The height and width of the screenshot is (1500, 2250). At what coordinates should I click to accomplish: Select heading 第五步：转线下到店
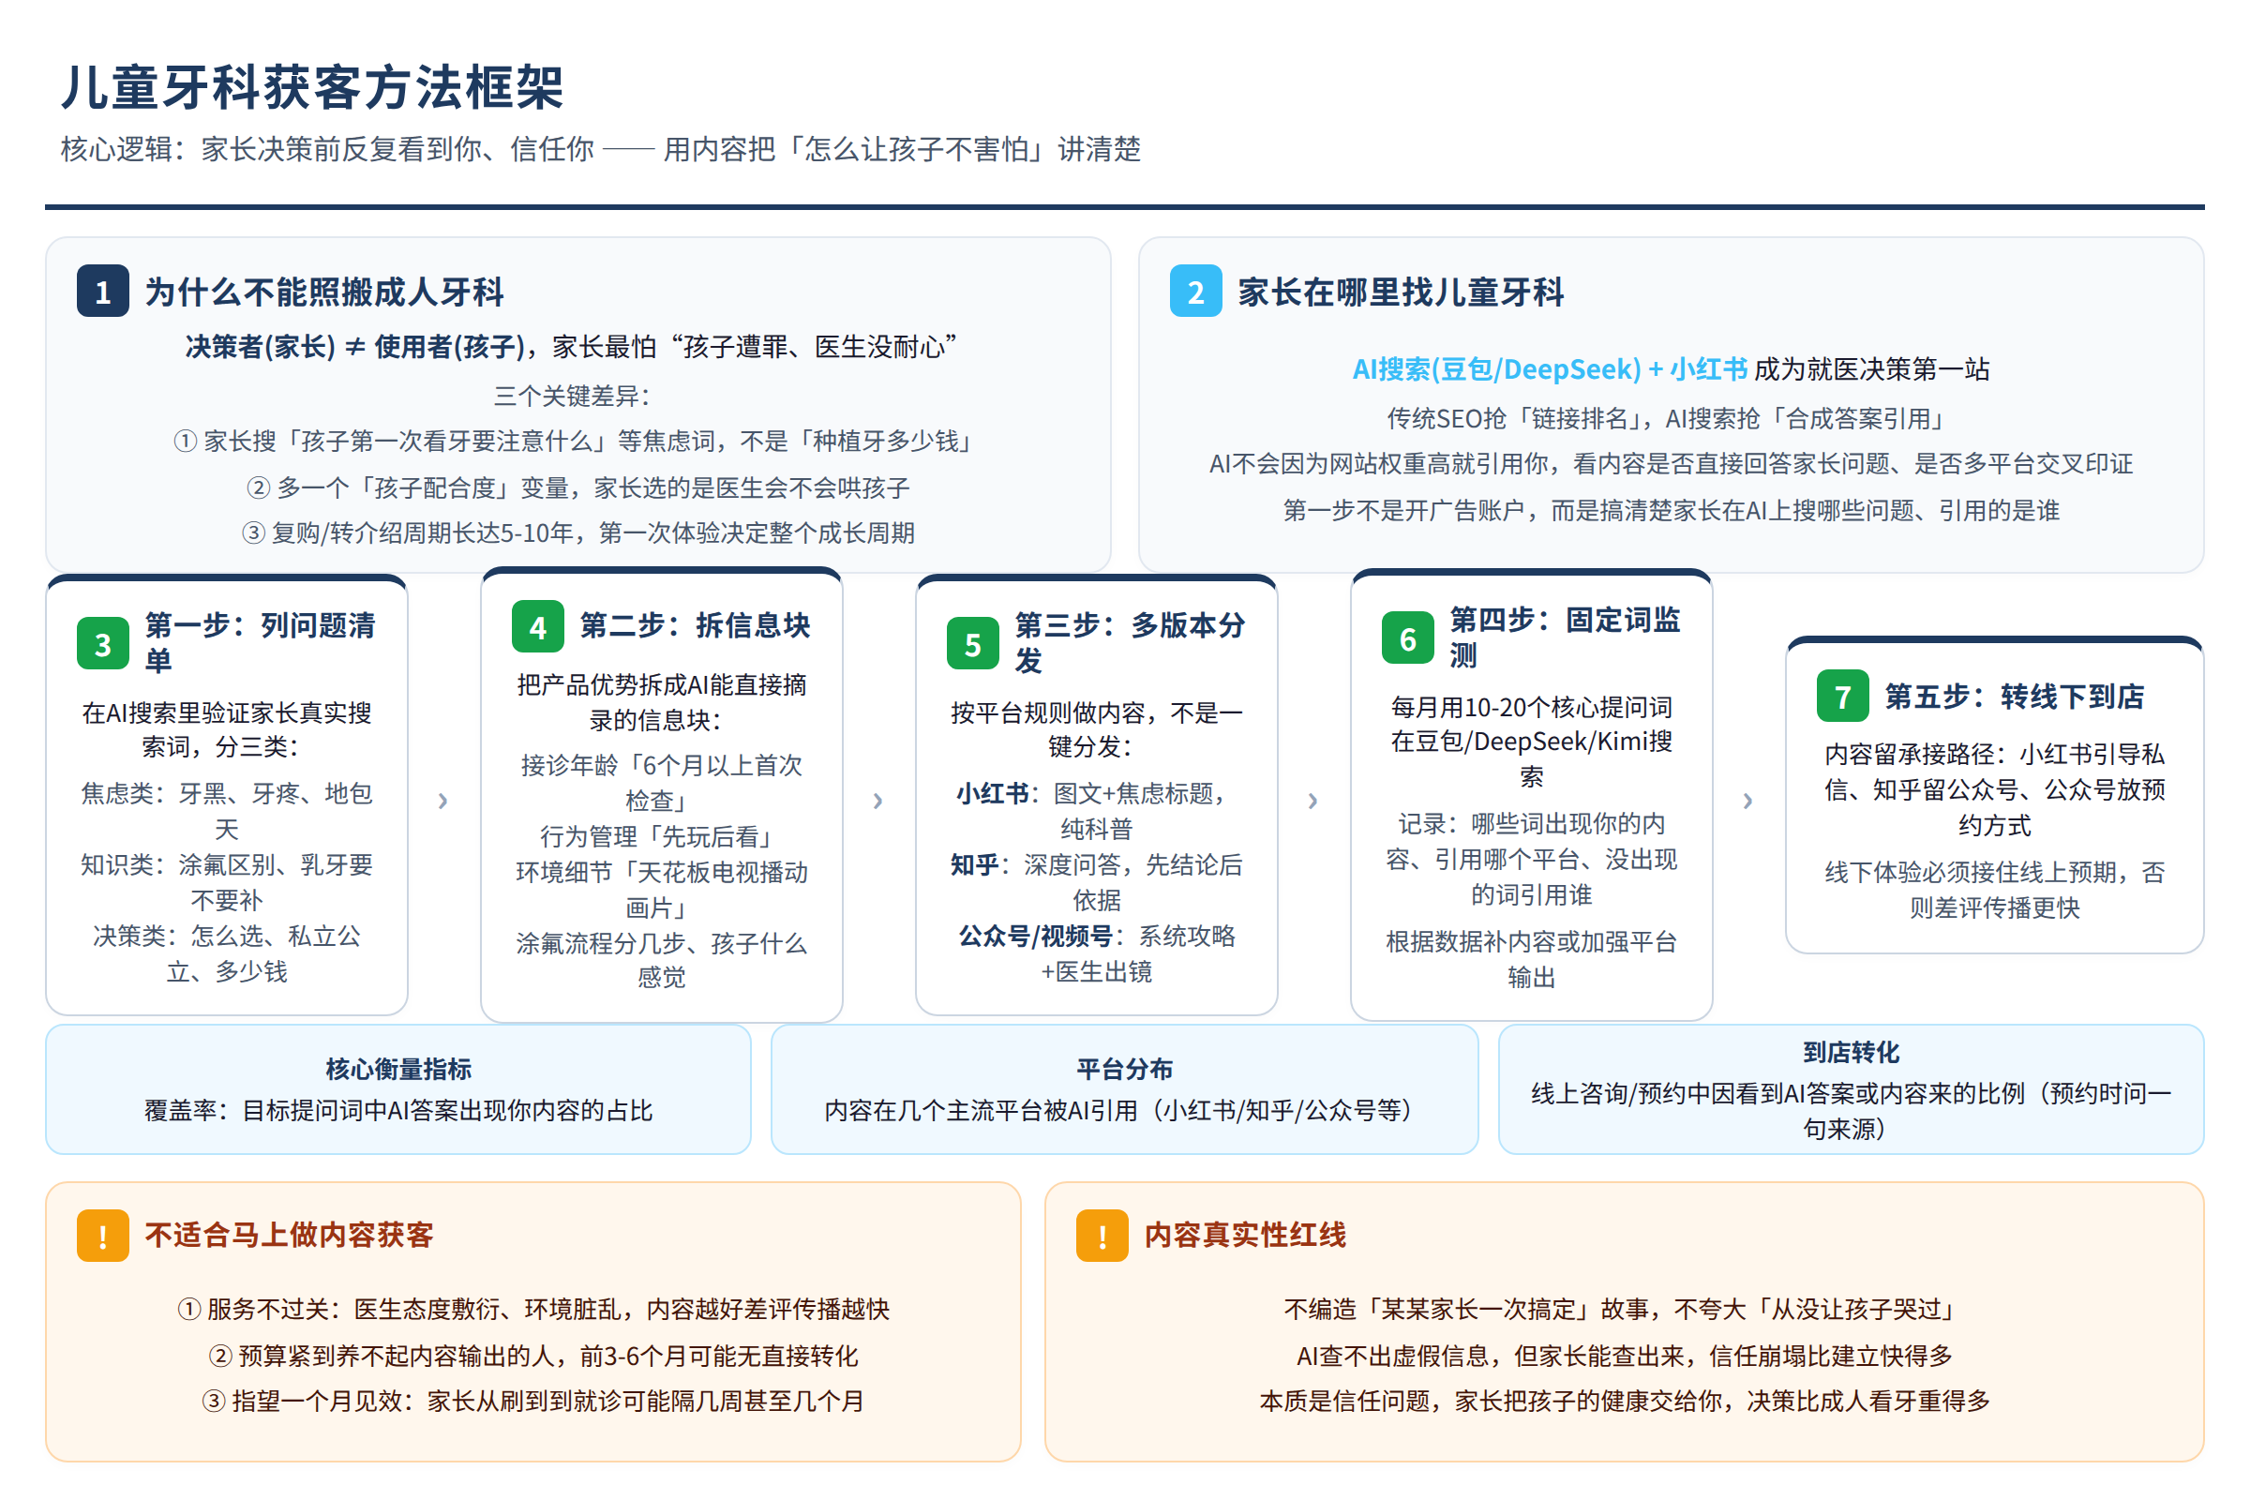click(x=2014, y=697)
